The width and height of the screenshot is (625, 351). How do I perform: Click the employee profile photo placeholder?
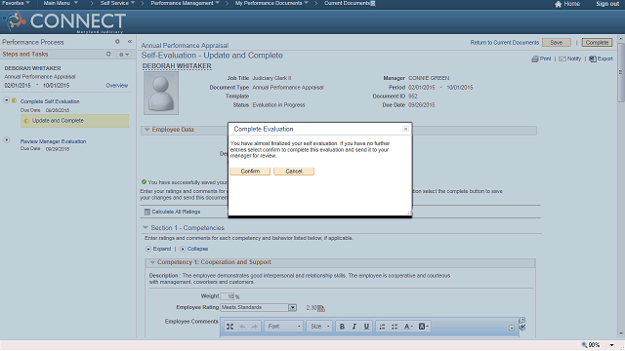tap(161, 94)
